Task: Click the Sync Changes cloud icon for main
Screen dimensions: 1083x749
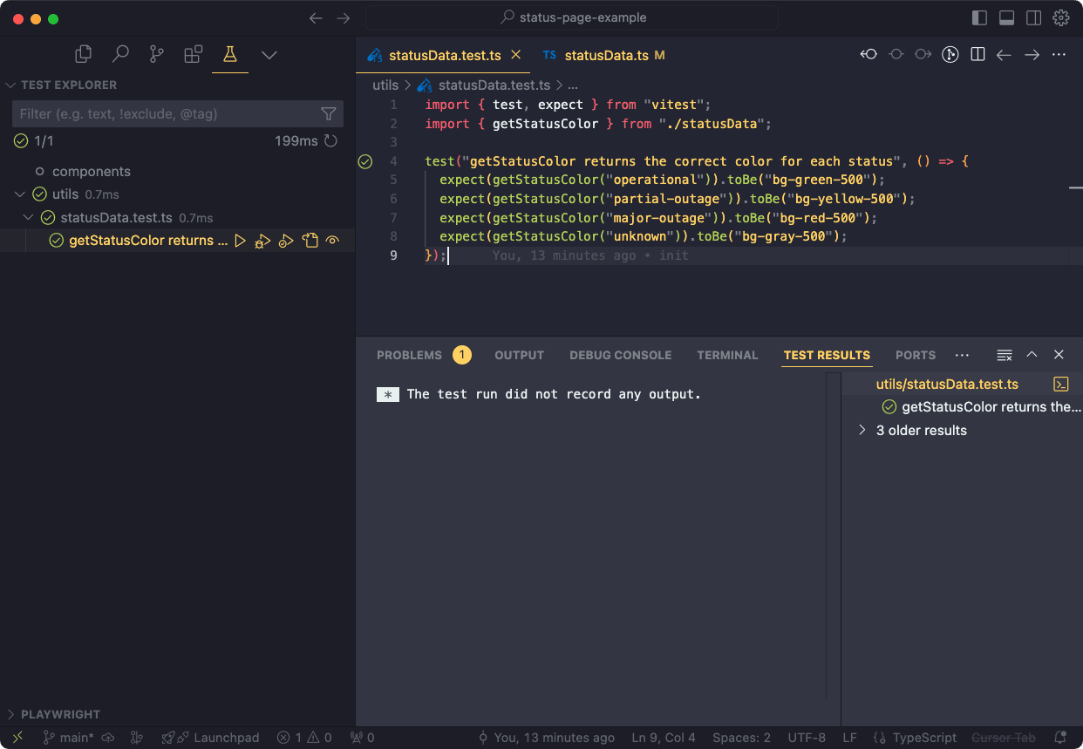Action: point(106,737)
